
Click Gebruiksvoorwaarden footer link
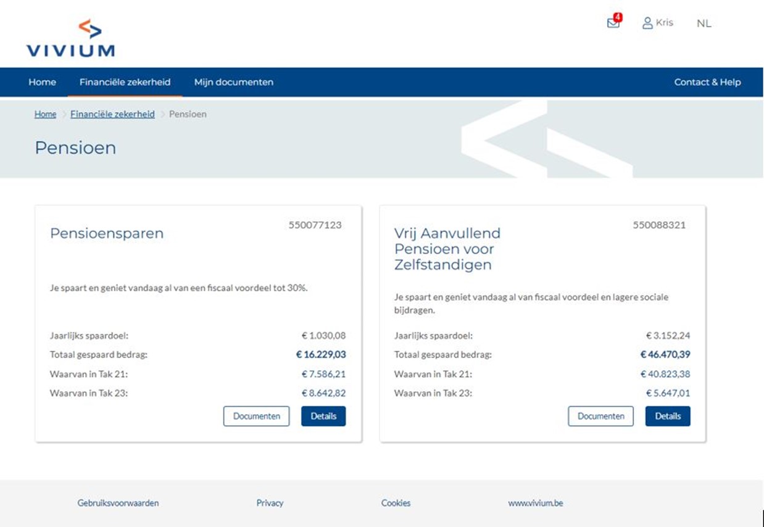[118, 503]
